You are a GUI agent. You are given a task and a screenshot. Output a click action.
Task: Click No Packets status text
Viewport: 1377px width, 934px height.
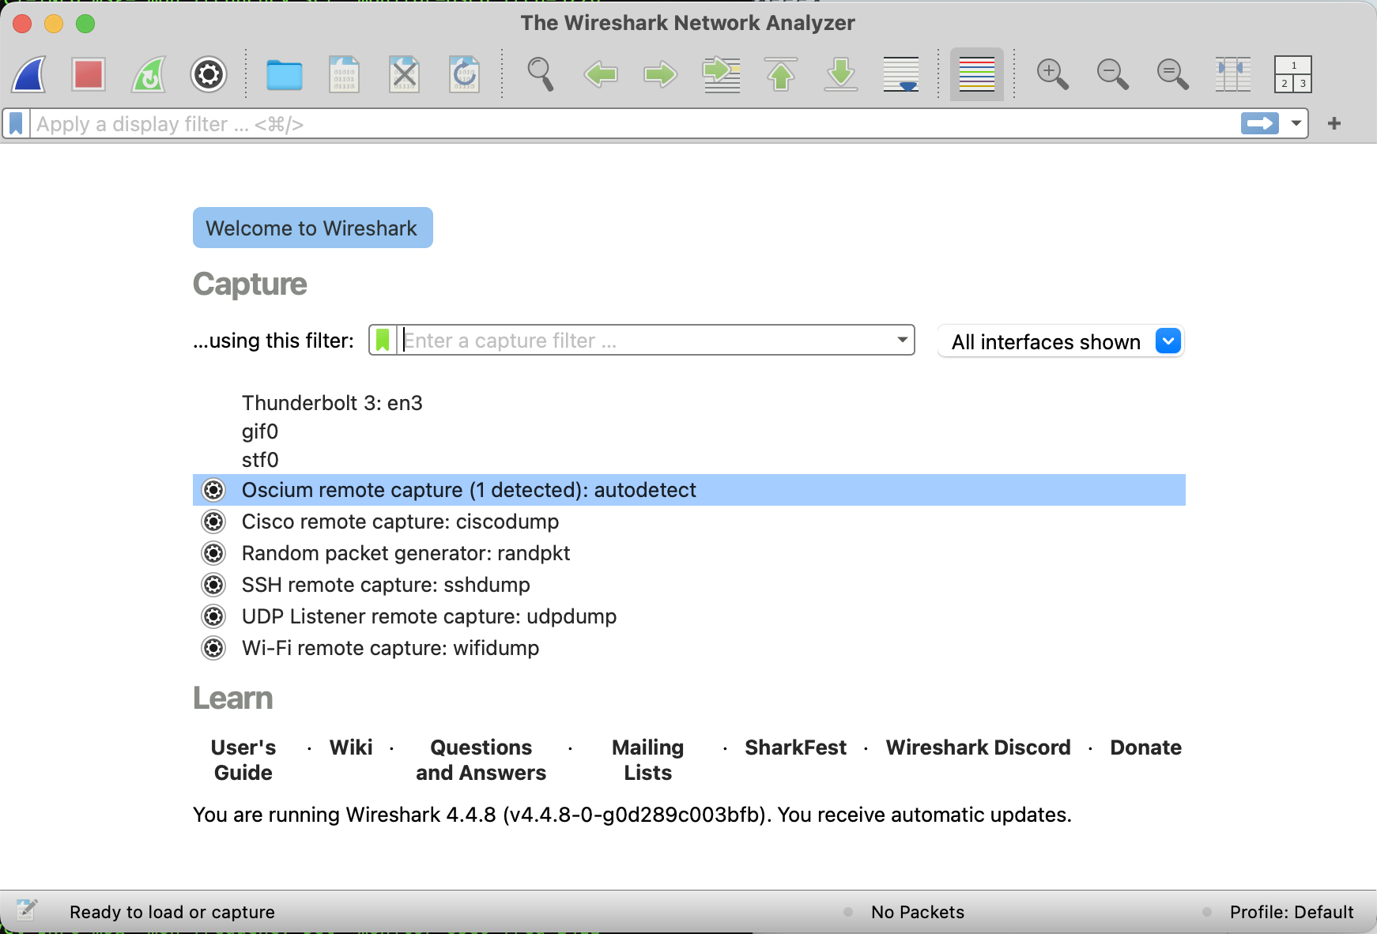point(918,912)
